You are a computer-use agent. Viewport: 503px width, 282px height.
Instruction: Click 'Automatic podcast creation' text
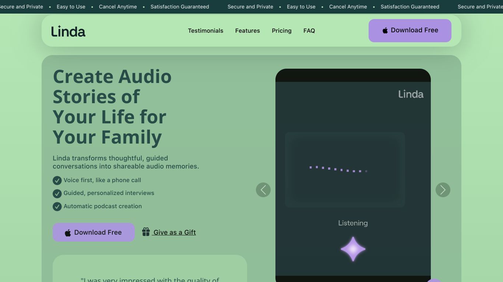point(103,206)
